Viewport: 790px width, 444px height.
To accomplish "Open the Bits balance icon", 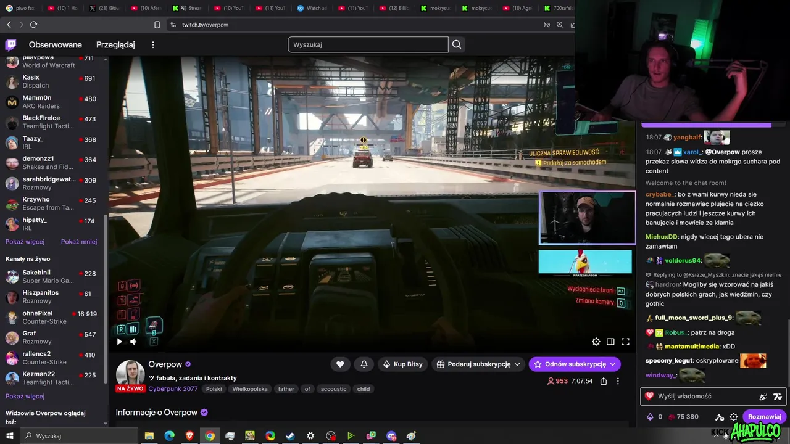I will [649, 417].
